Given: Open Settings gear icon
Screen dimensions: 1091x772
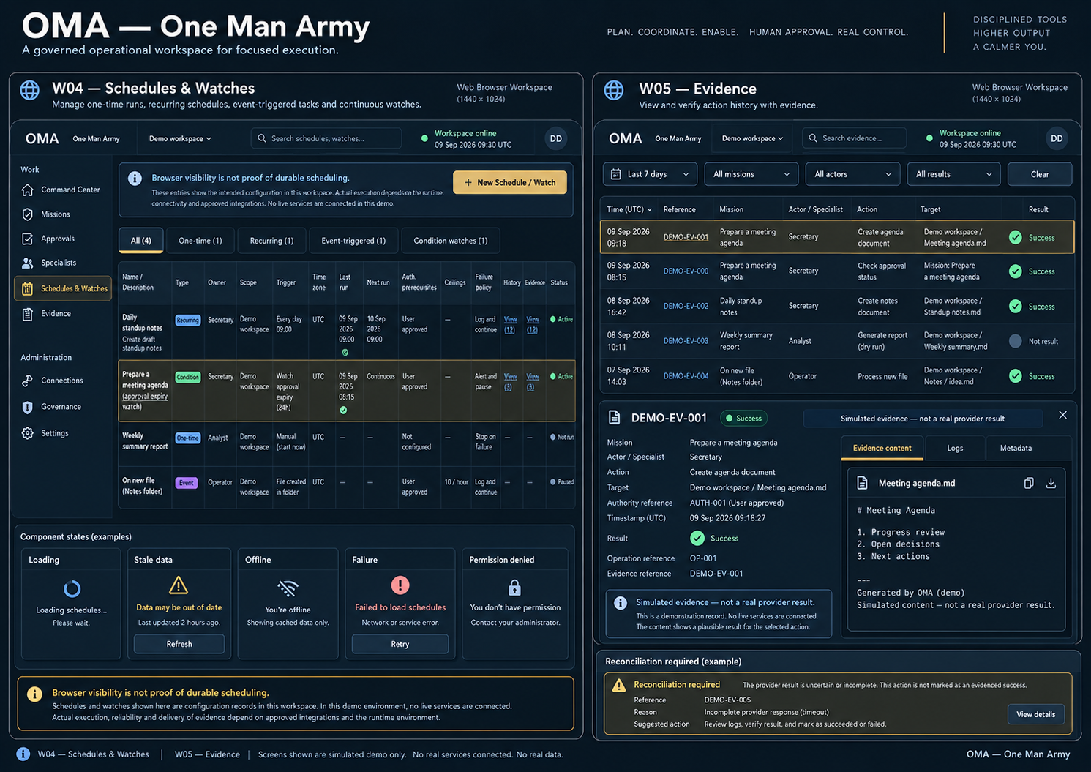Looking at the screenshot, I should click(x=28, y=433).
